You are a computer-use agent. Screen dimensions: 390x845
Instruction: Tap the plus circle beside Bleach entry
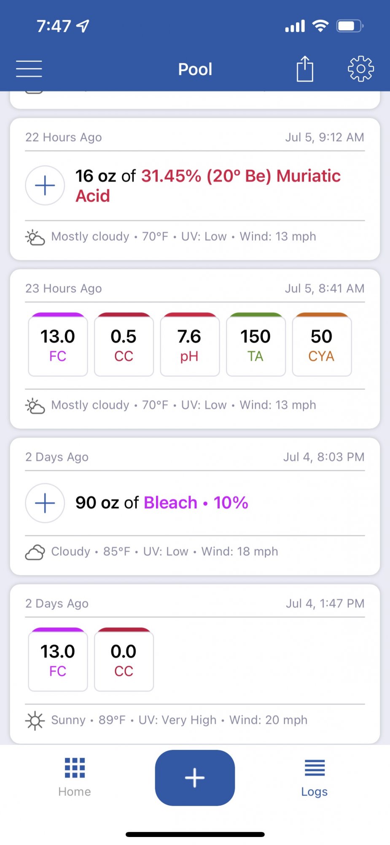tap(45, 503)
